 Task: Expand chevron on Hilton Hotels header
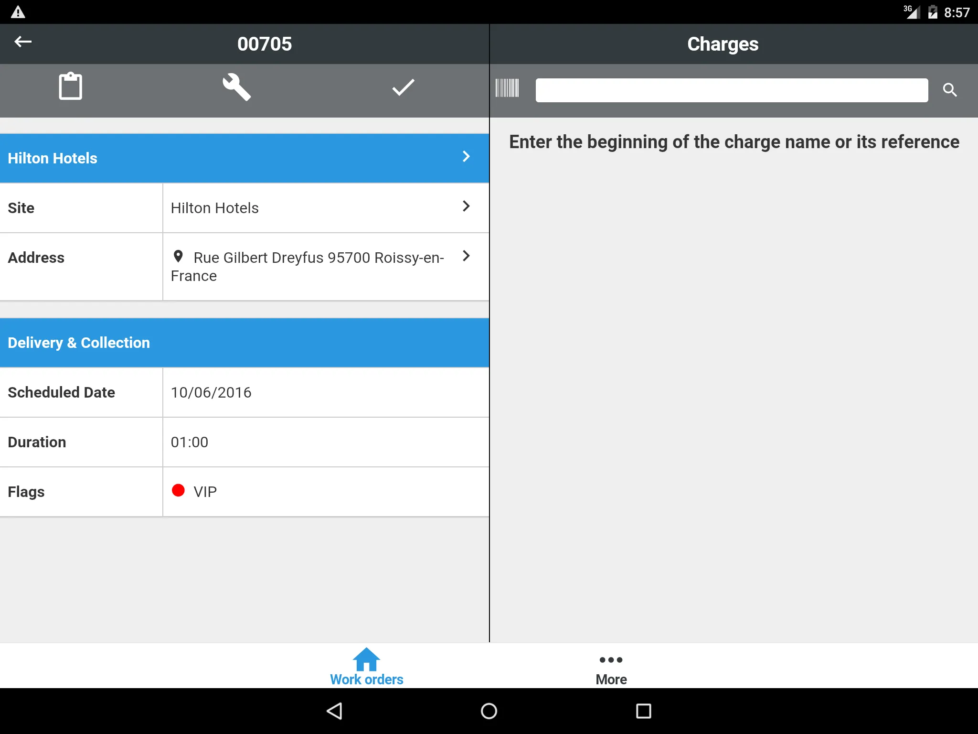[x=466, y=157]
